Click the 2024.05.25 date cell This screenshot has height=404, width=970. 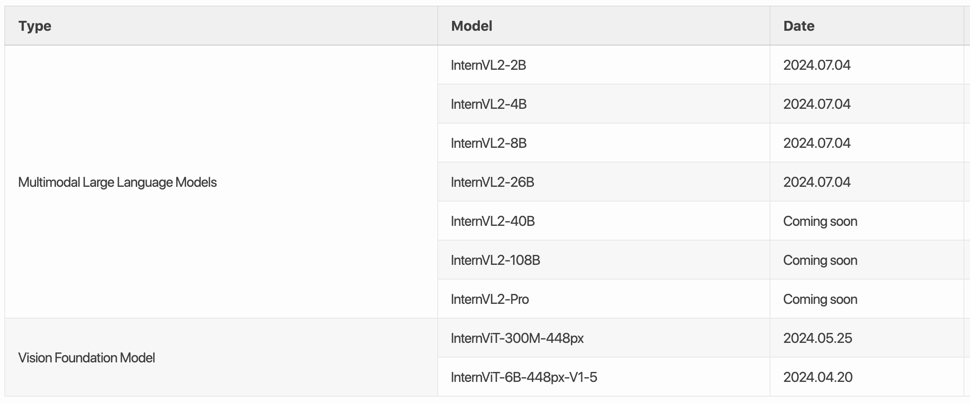pos(817,338)
